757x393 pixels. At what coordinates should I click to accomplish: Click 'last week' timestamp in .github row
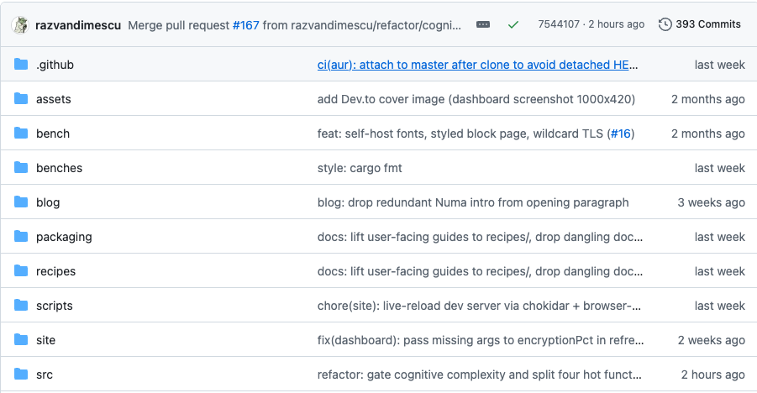(719, 65)
